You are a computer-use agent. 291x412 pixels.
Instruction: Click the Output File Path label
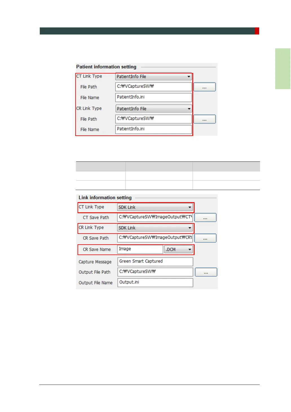coord(94,272)
